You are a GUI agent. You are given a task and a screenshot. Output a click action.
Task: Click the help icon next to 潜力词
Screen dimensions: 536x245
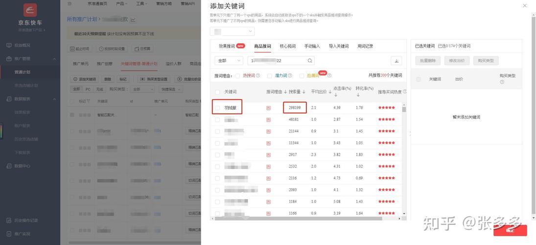[290, 75]
